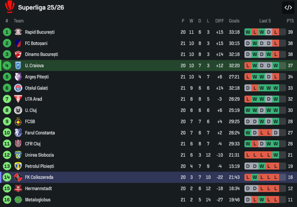Viewport: 297px width, 207px height.
Task: Click the Superliga trophy logo
Action: [10, 7]
